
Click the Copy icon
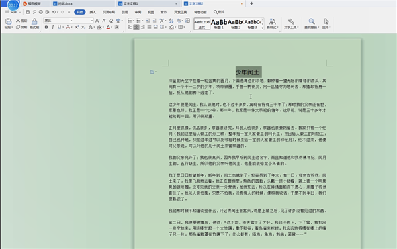(18, 27)
